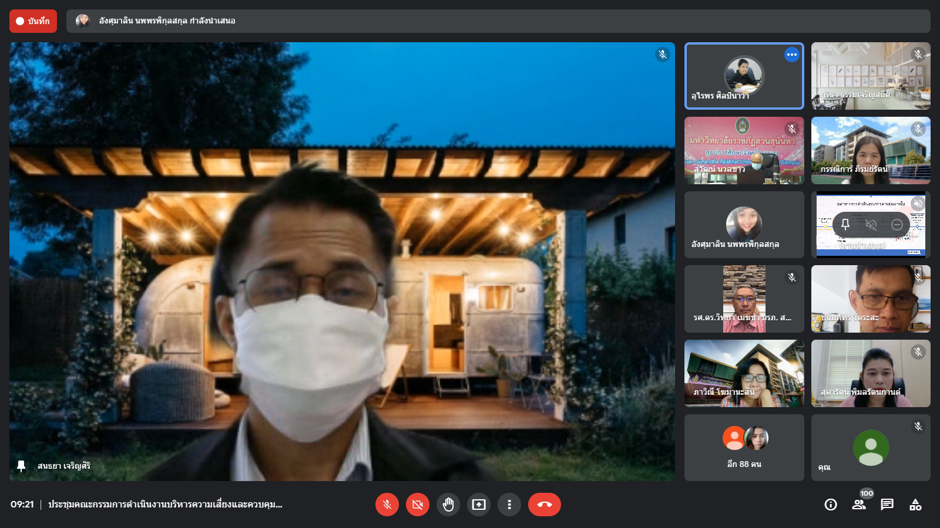The height and width of the screenshot is (528, 940).
Task: Show everyone via the people icon with the 100 badge
Action: point(859,505)
